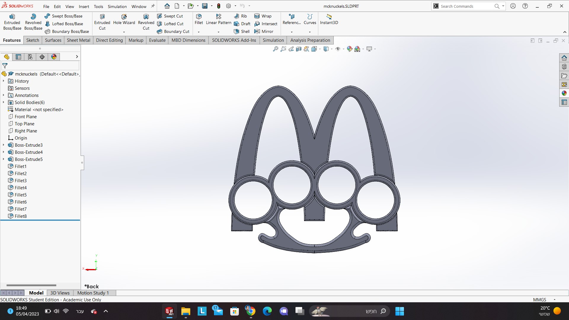569x320 pixels.
Task: Expand the History tree item
Action: tap(4, 81)
